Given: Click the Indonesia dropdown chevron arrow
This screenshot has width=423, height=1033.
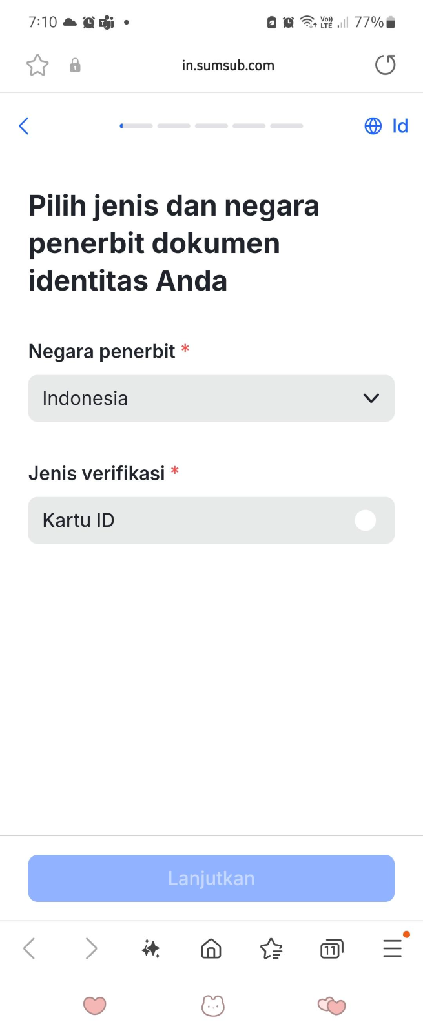Looking at the screenshot, I should pos(371,398).
